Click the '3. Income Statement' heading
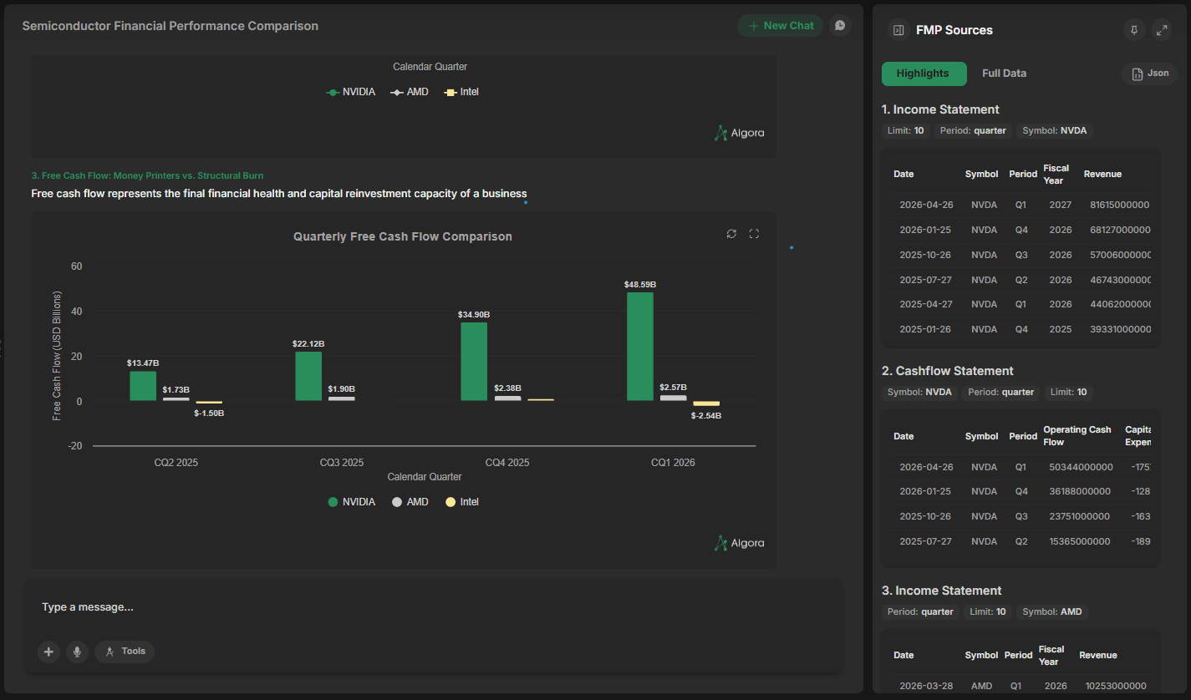 pyautogui.click(x=942, y=591)
